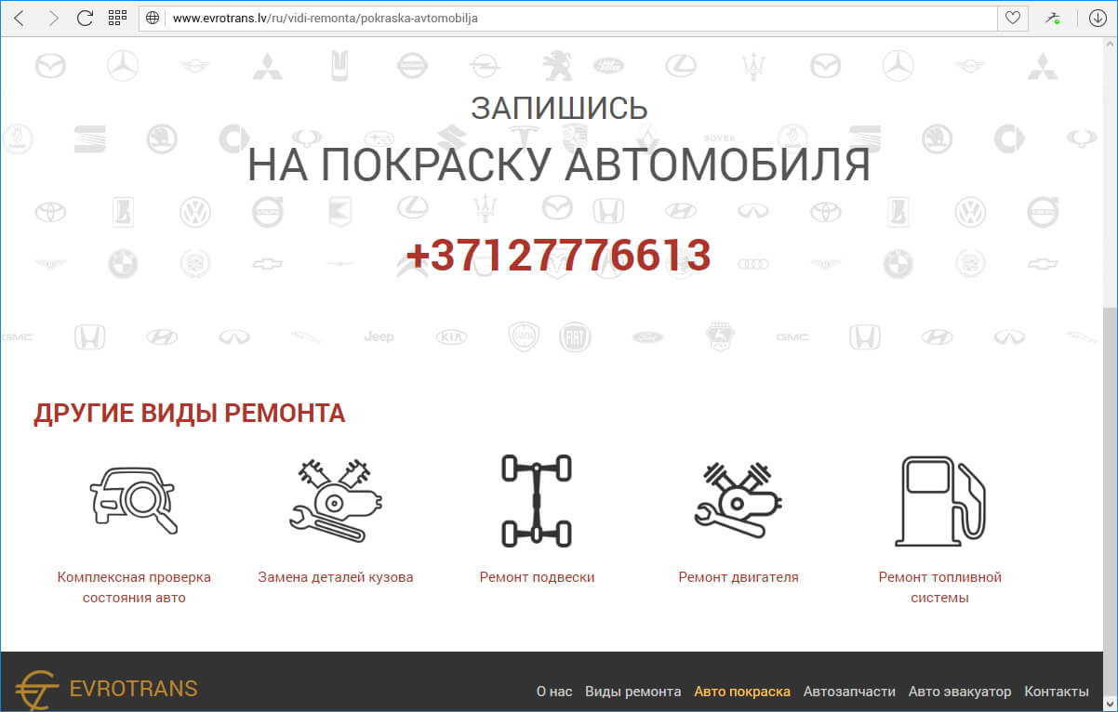
Task: Open the 'Авто эвакуатор' menu item
Action: pyautogui.click(x=960, y=692)
